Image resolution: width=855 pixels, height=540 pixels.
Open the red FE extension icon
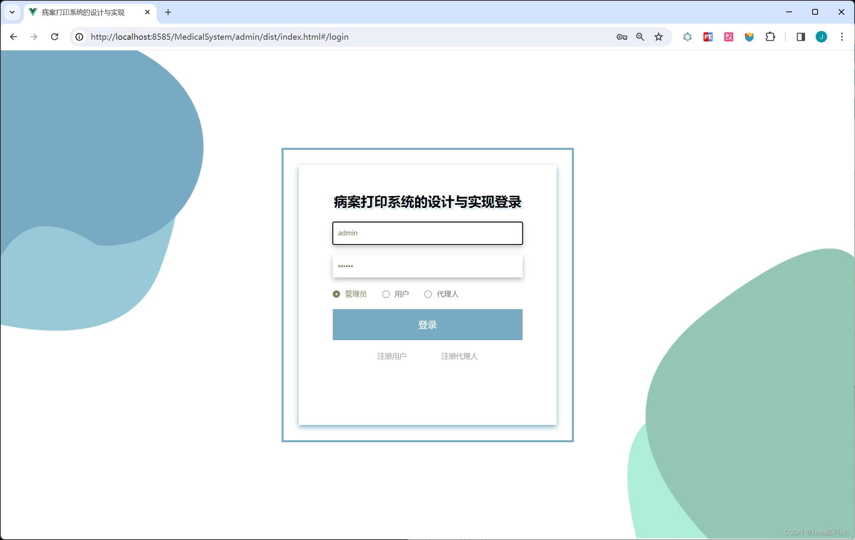[x=708, y=37]
